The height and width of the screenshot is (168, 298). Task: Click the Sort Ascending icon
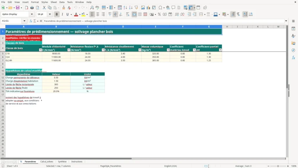click(125, 8)
